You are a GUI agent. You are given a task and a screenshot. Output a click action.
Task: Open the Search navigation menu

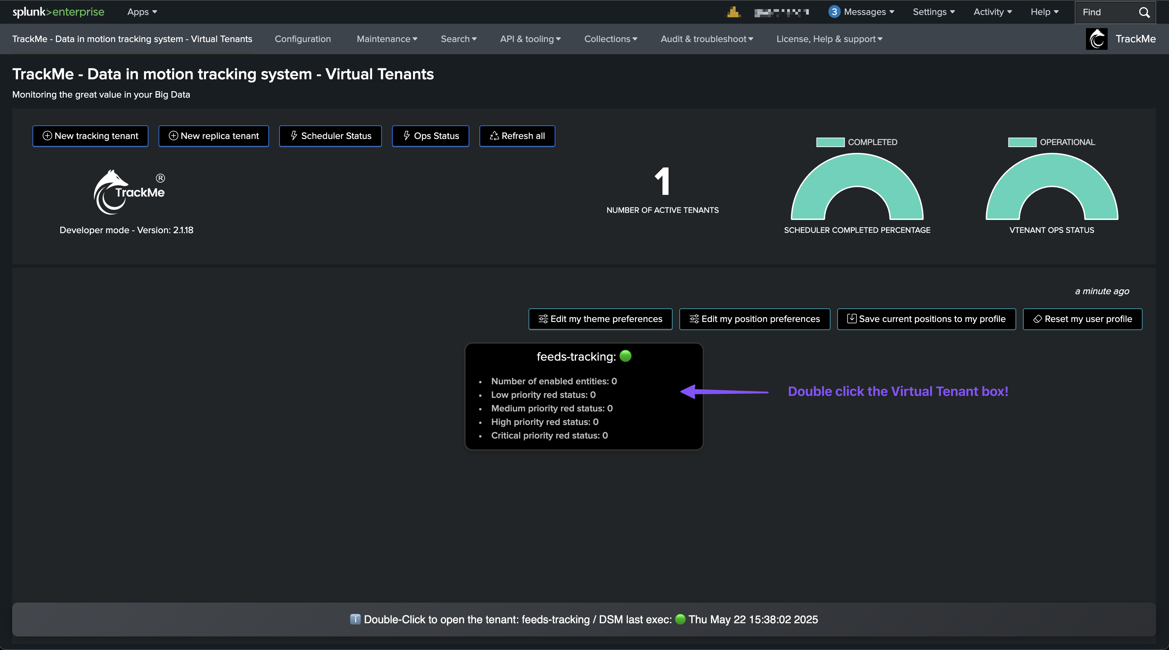tap(458, 39)
